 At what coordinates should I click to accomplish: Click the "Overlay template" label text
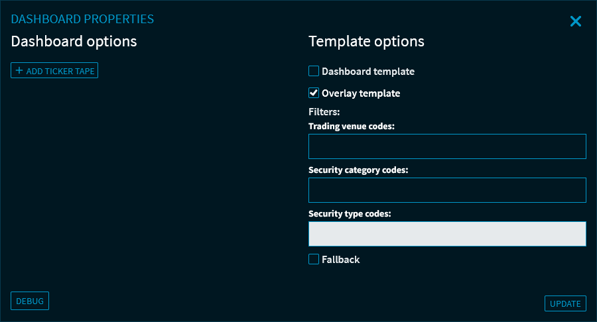click(x=361, y=93)
